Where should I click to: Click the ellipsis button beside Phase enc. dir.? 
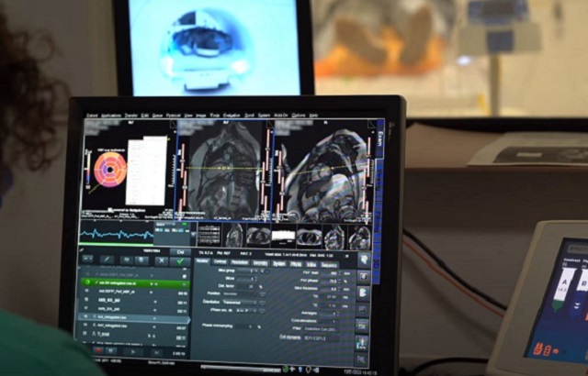[x=262, y=311]
